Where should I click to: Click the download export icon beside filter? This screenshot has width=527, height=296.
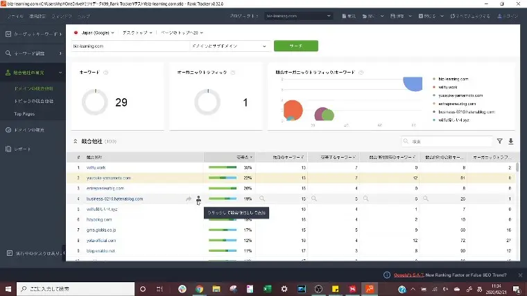click(x=511, y=141)
